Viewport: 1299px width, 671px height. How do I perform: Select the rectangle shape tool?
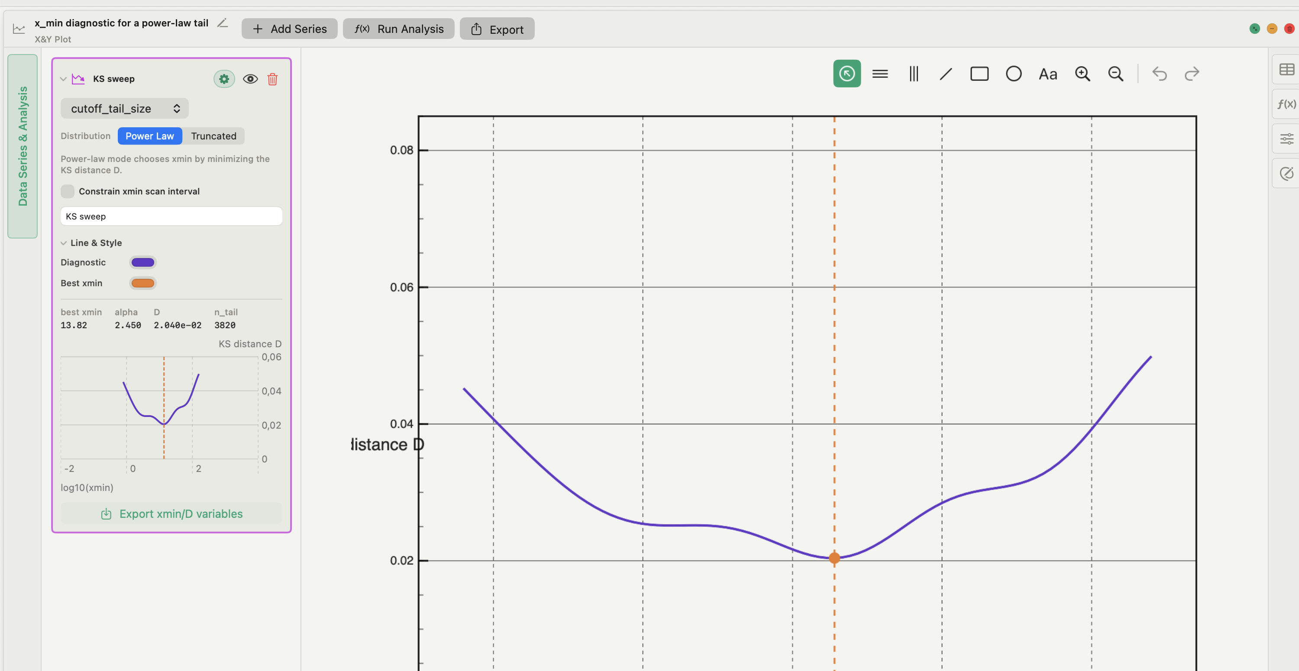click(x=979, y=74)
